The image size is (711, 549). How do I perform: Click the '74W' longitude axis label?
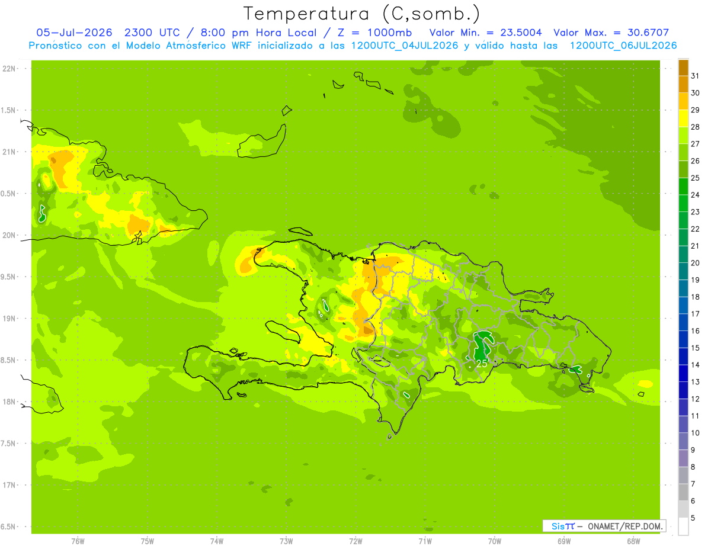(x=216, y=541)
